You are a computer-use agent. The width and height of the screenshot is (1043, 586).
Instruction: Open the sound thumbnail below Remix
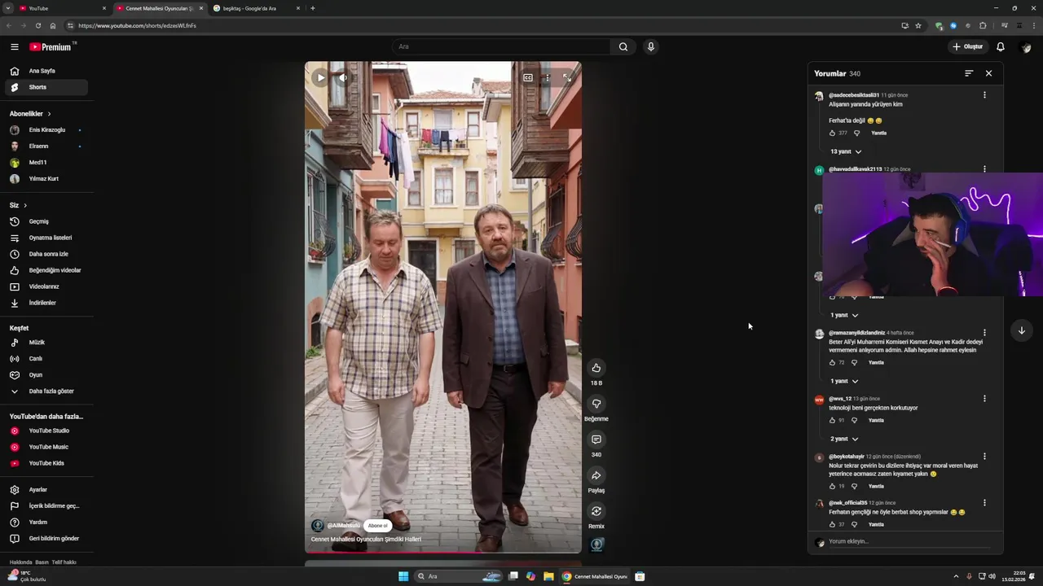(x=597, y=544)
